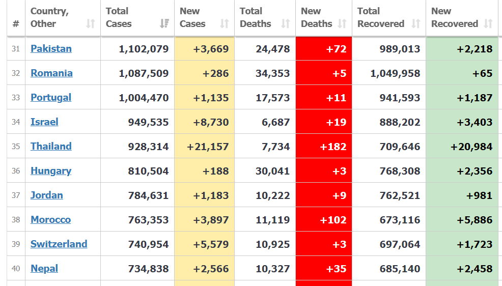
Task: Click the # column header
Action: (x=16, y=24)
